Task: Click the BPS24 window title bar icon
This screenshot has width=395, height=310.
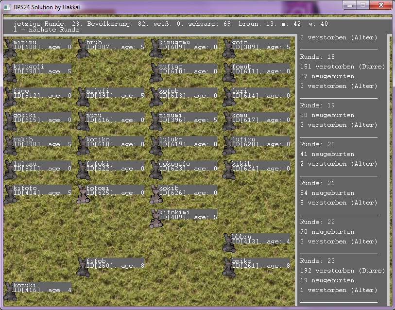Action: [x=7, y=5]
